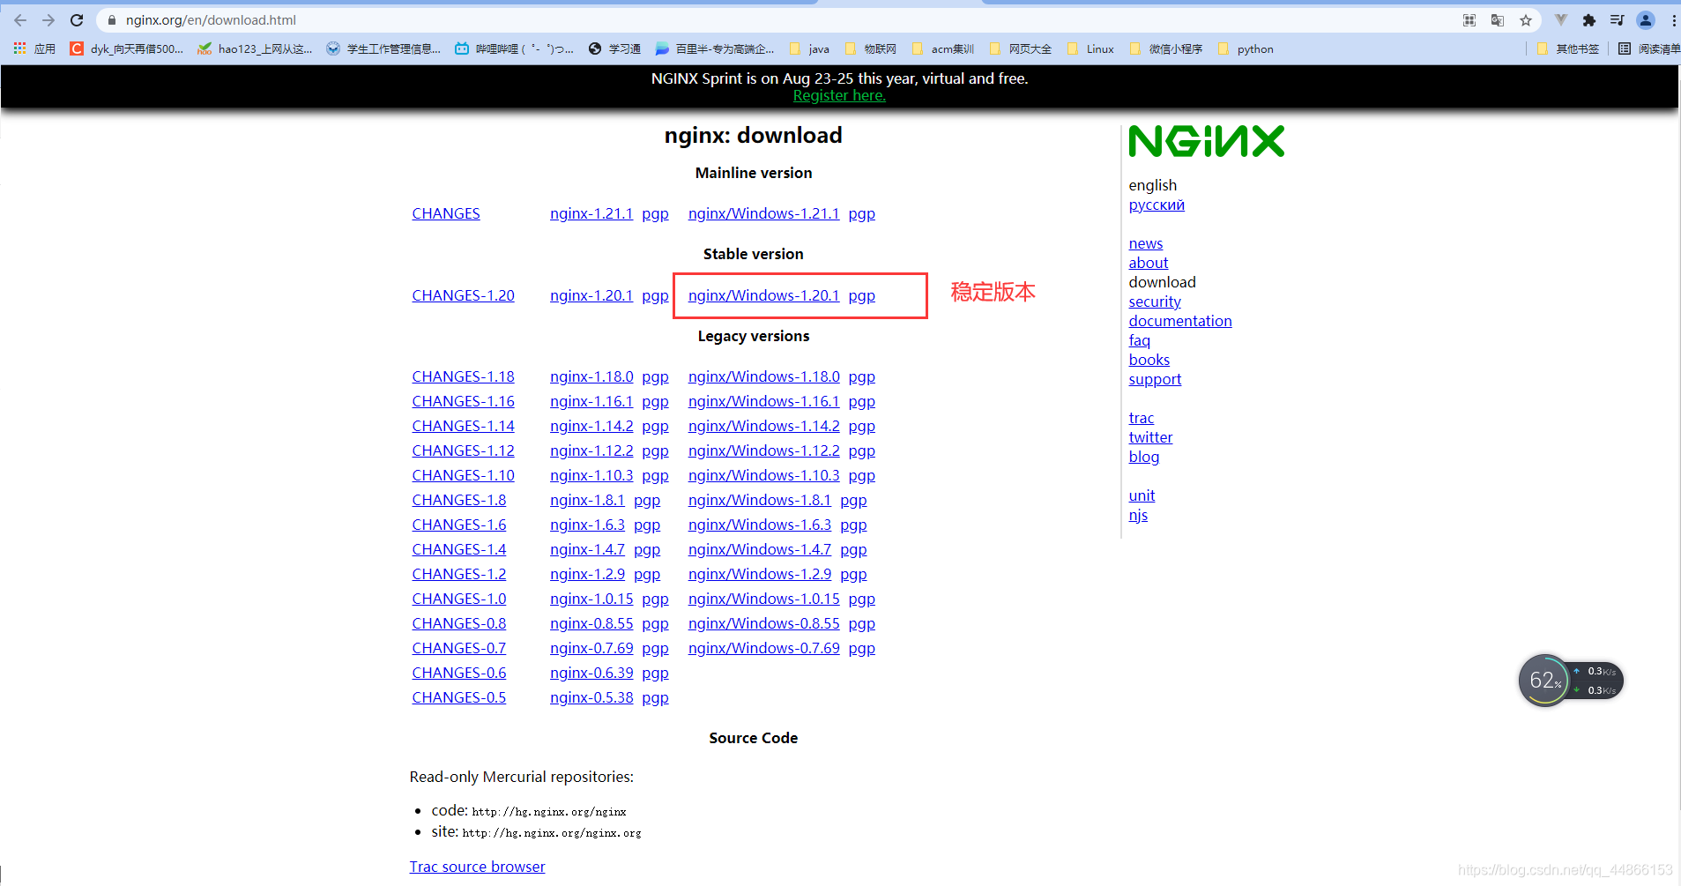Open the Vue devtools extension
Screen dimensions: 1681x886
click(1561, 19)
